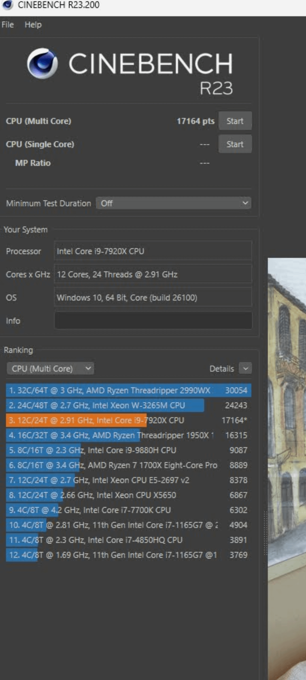Image resolution: width=306 pixels, height=680 pixels.
Task: Open the Minimum Test Duration dropdown
Action: tap(173, 203)
